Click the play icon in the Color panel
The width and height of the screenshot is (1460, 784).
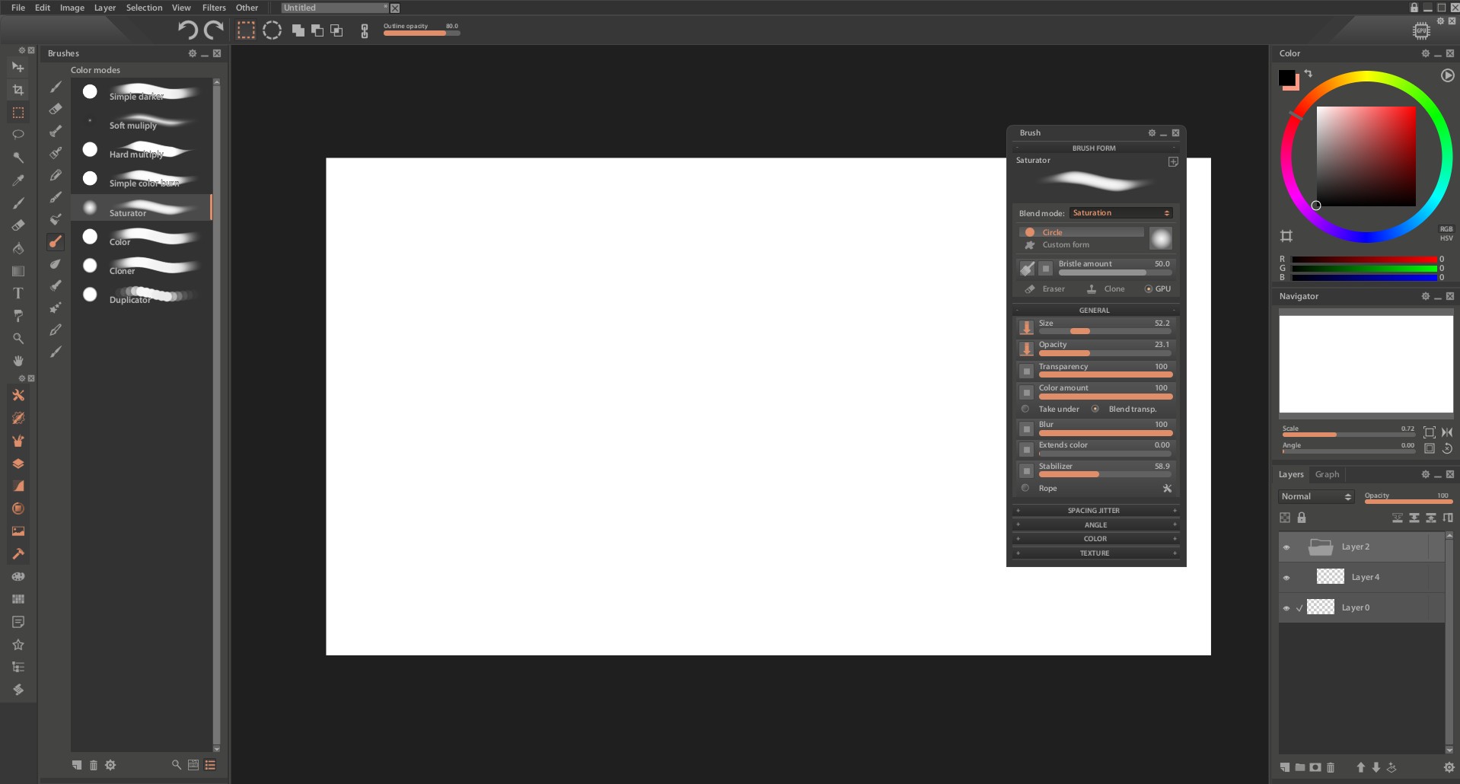[1448, 75]
